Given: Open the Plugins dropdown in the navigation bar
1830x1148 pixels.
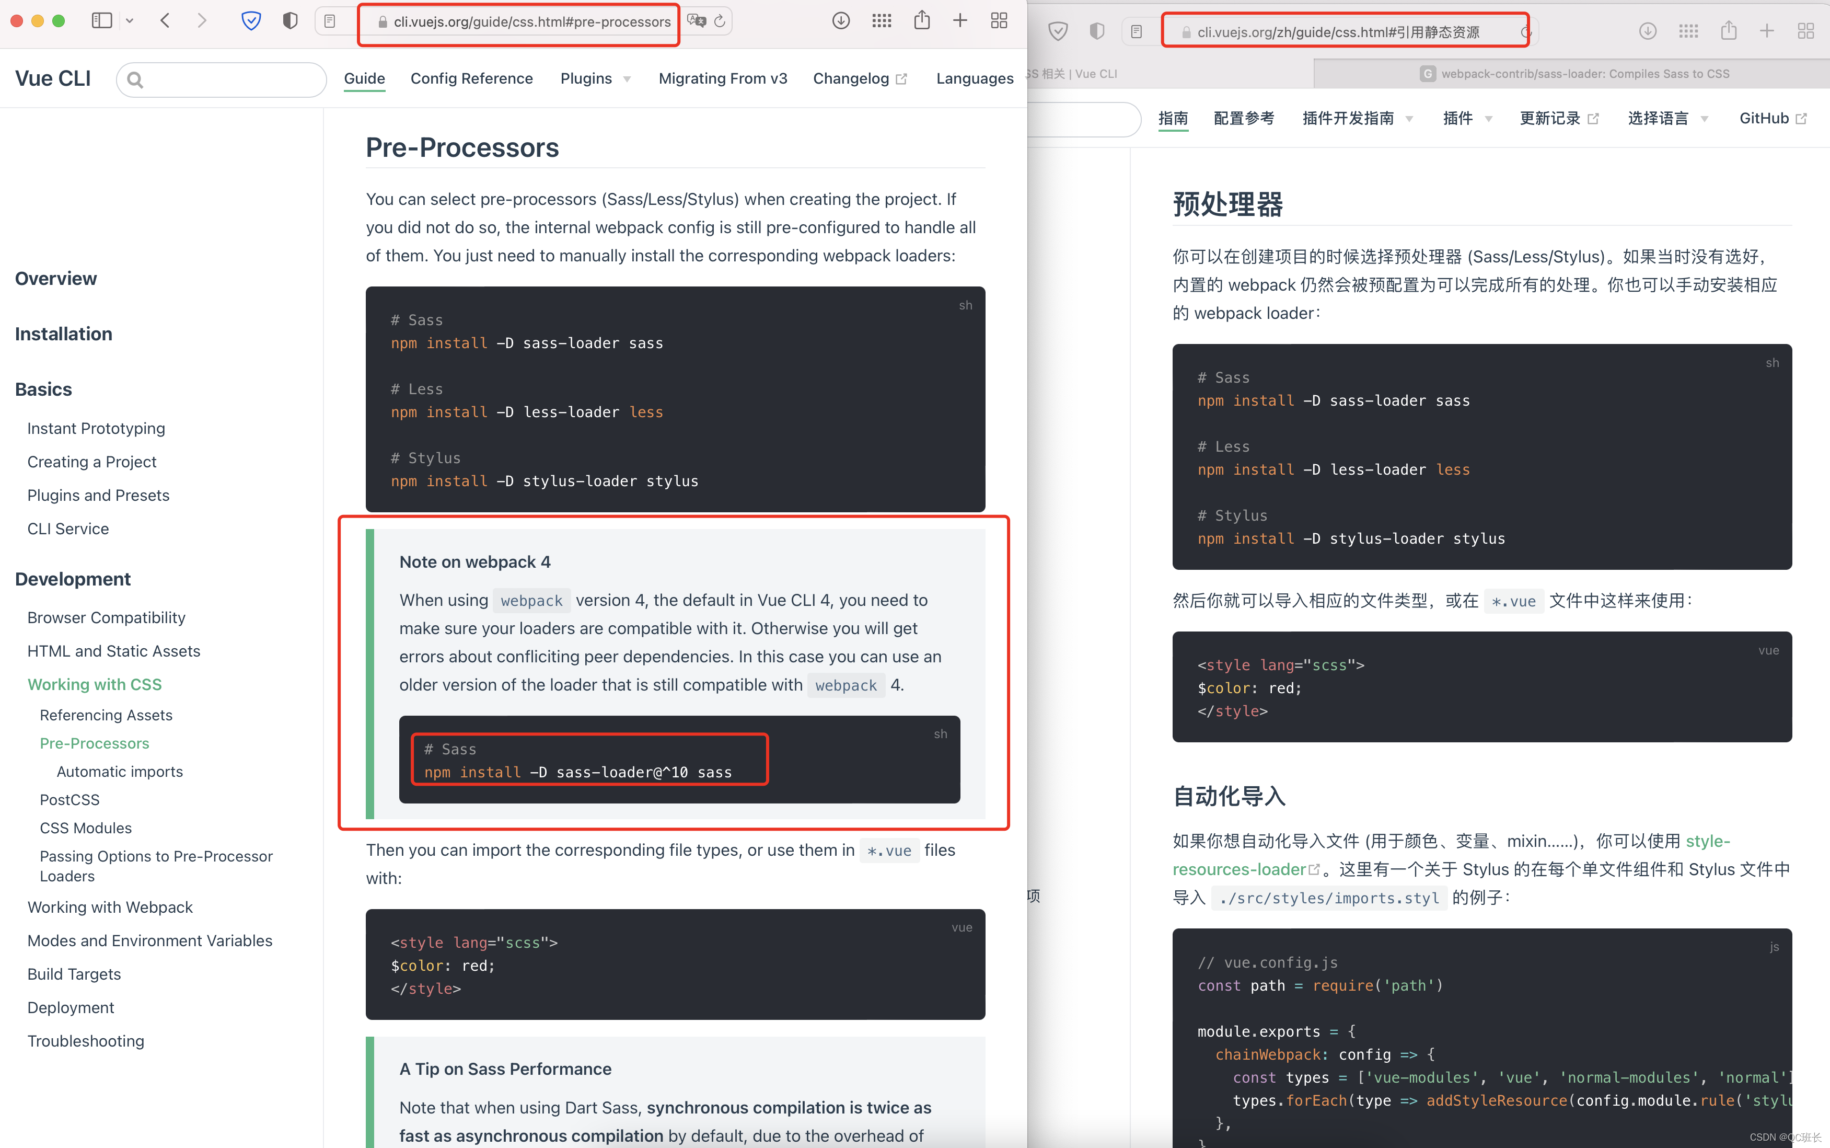Looking at the screenshot, I should 594,78.
